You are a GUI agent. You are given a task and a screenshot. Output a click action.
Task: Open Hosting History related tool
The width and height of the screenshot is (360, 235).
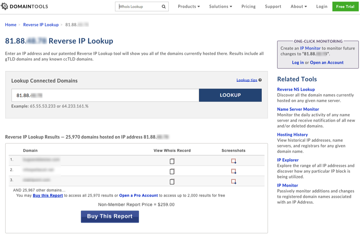click(292, 135)
